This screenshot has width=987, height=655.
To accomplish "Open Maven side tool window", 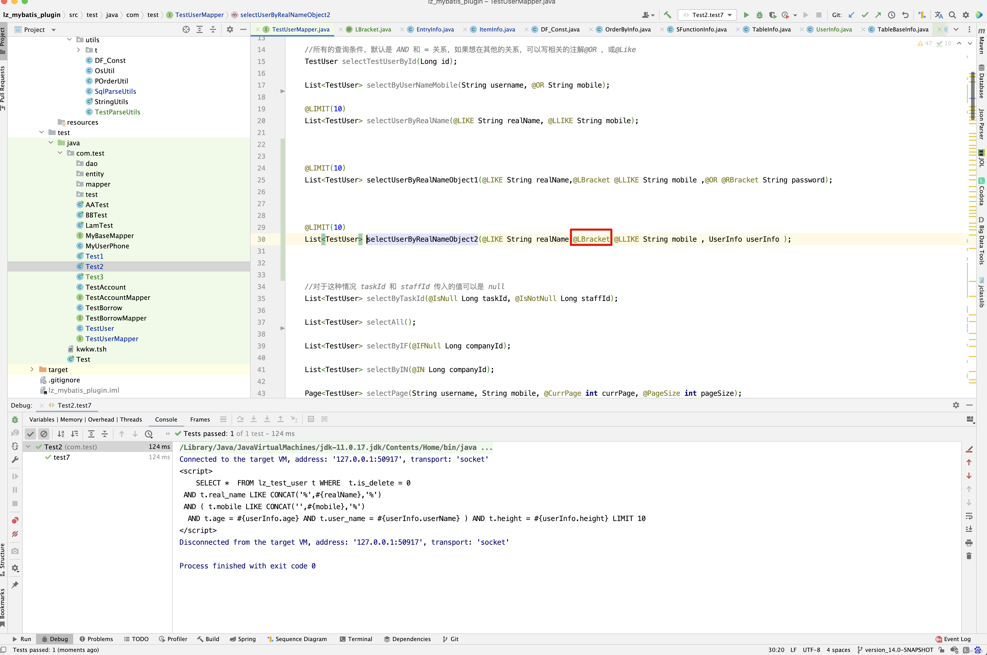I will [x=982, y=41].
